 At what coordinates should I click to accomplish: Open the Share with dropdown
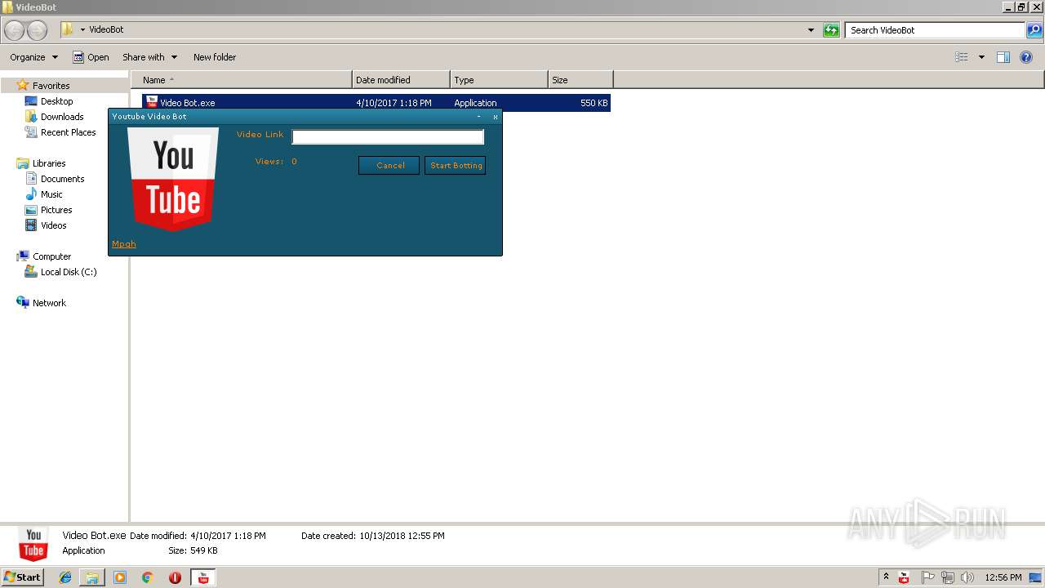click(x=149, y=57)
